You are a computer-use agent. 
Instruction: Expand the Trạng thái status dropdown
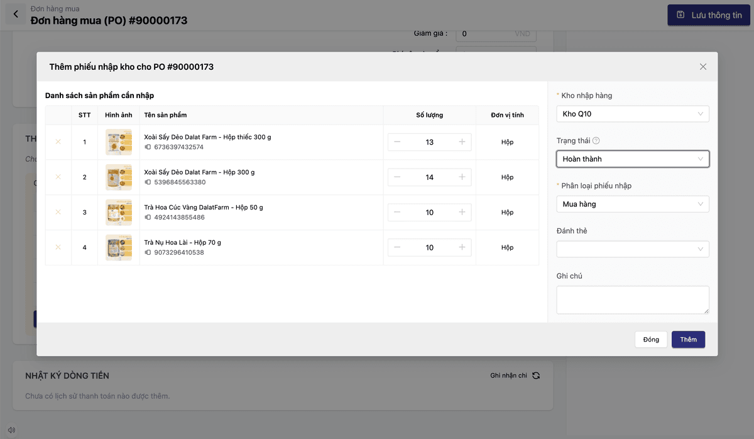tap(632, 159)
